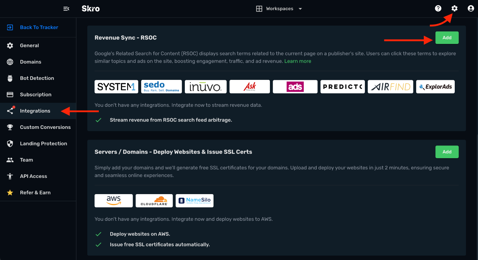Click the Workspaces grid icon
This screenshot has width=478, height=260.
point(259,9)
